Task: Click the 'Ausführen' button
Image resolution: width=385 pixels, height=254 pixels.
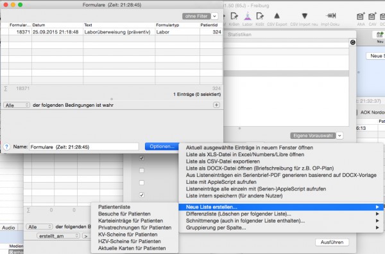Action: (x=332, y=242)
